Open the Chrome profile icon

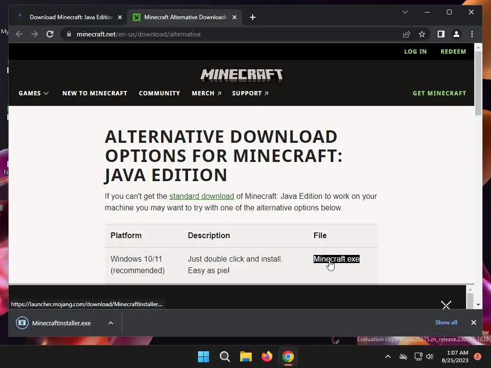(456, 34)
